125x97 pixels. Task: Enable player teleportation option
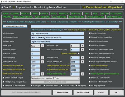pyautogui.click(x=90, y=49)
